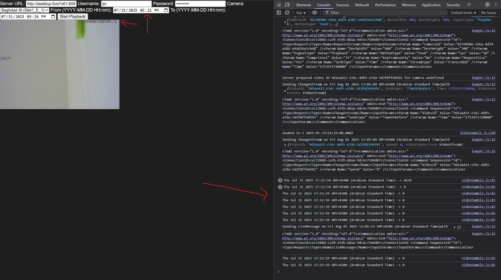Show the console sidebar panel icon
Screen dimensions: 501x280
[280, 12]
